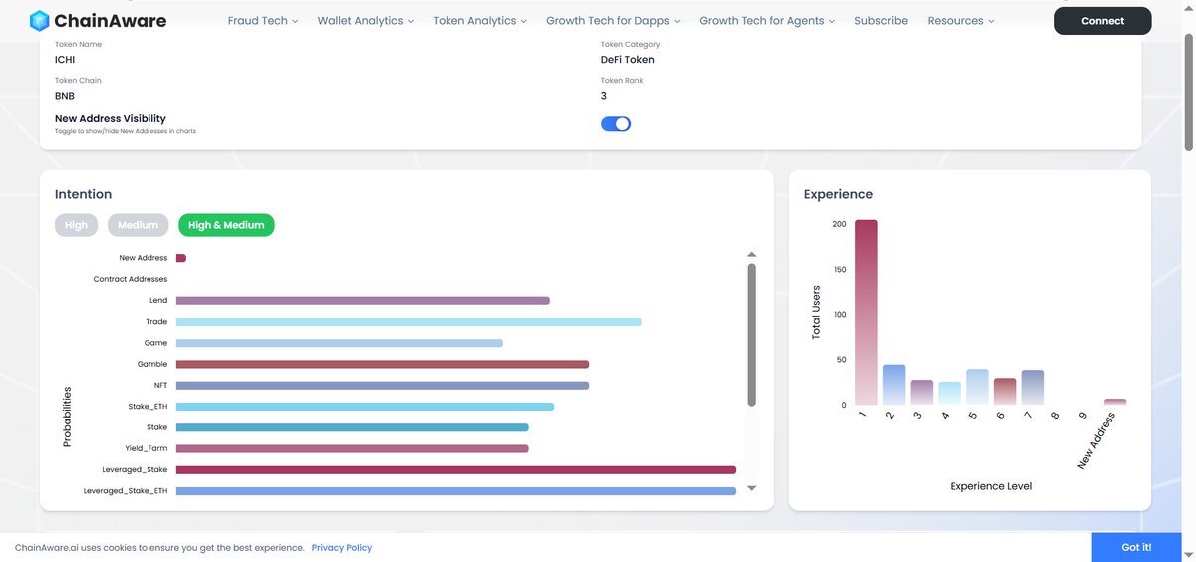
Task: Click the Contract Addresses axis label
Action: [x=131, y=279]
